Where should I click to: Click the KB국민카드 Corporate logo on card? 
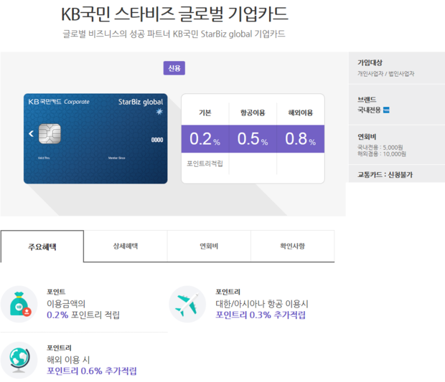click(x=59, y=102)
